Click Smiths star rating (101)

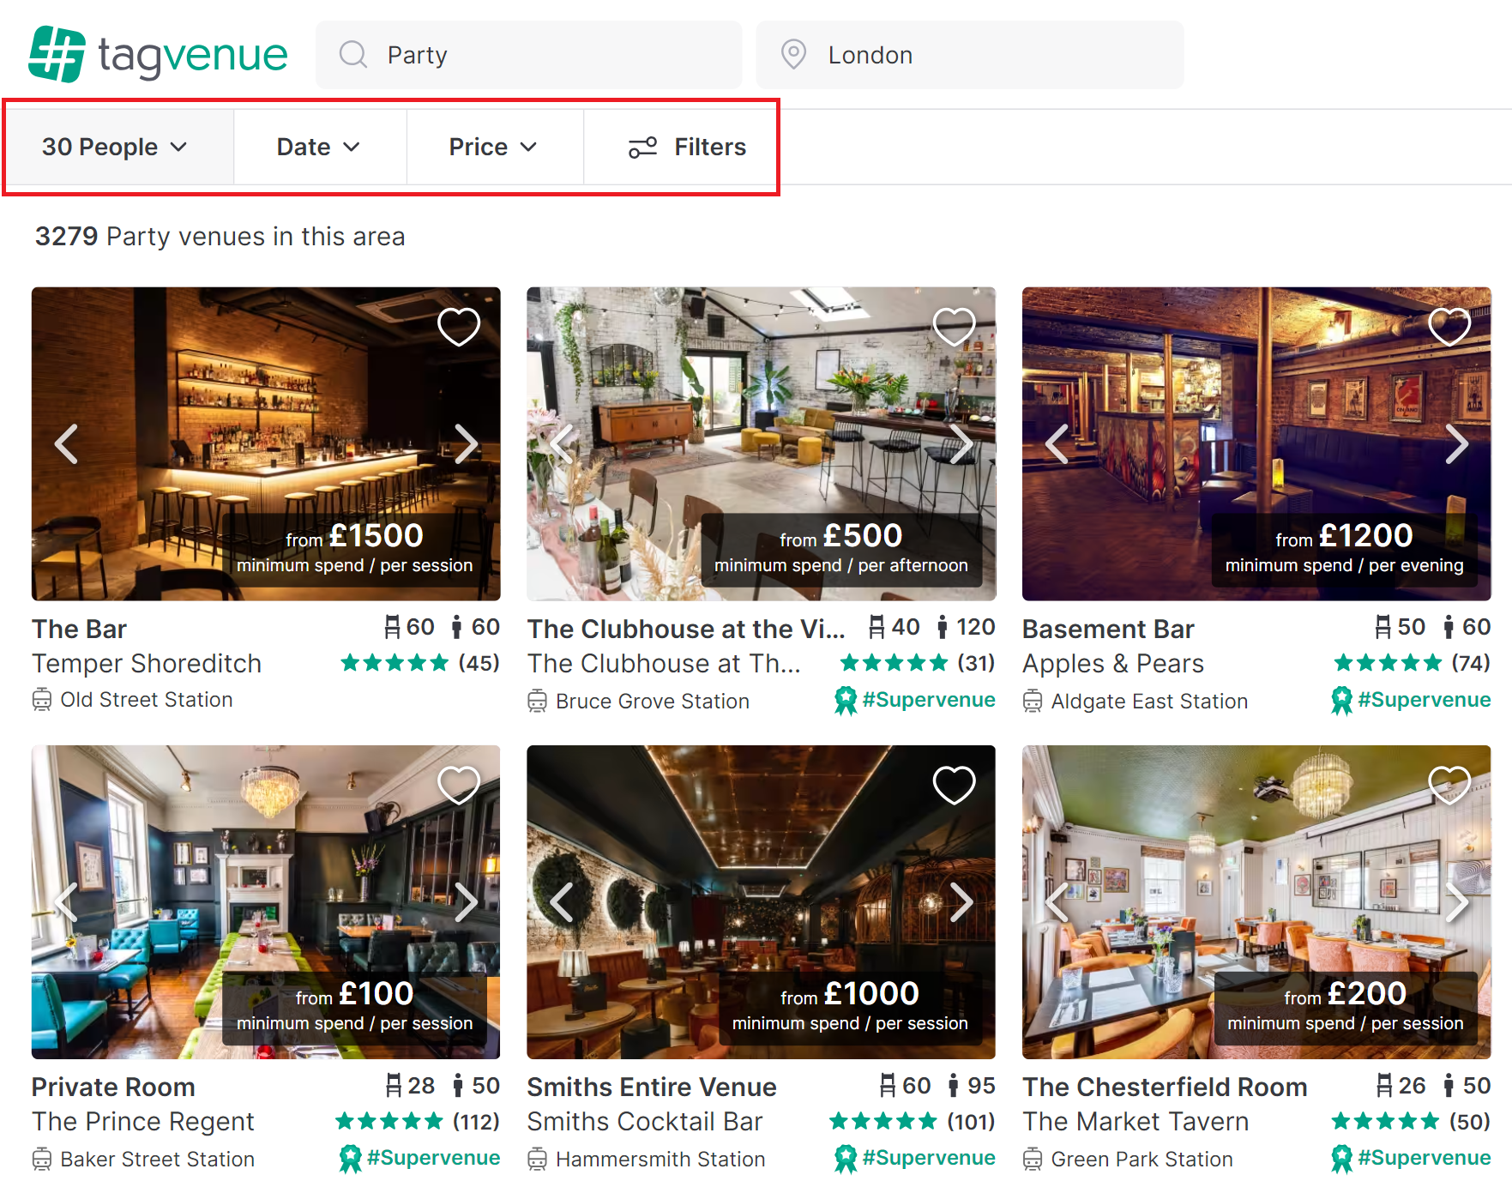click(x=913, y=1121)
